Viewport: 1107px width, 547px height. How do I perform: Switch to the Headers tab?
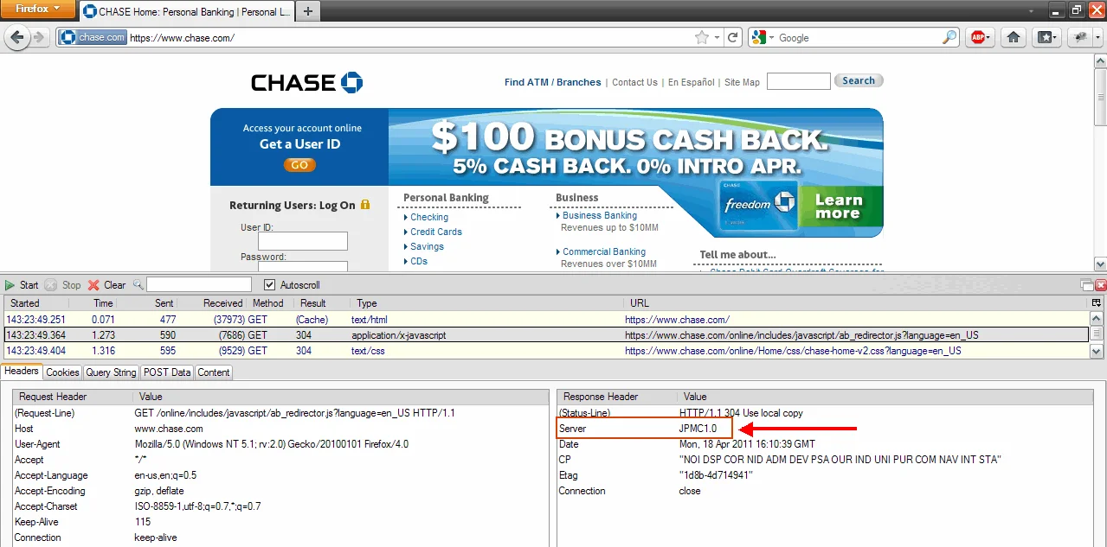pos(22,372)
